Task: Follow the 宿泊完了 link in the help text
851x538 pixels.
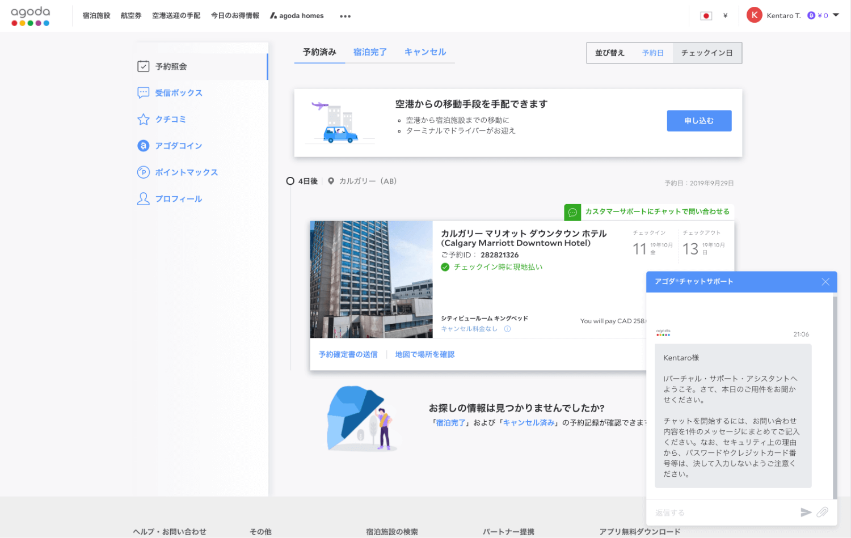Action: click(450, 423)
